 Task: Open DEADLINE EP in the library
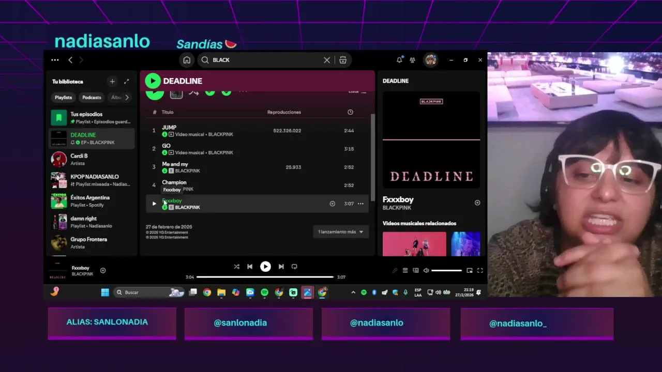[x=92, y=138]
